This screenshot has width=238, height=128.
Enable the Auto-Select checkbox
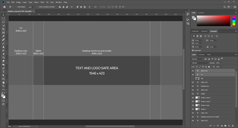[x=16, y=7]
